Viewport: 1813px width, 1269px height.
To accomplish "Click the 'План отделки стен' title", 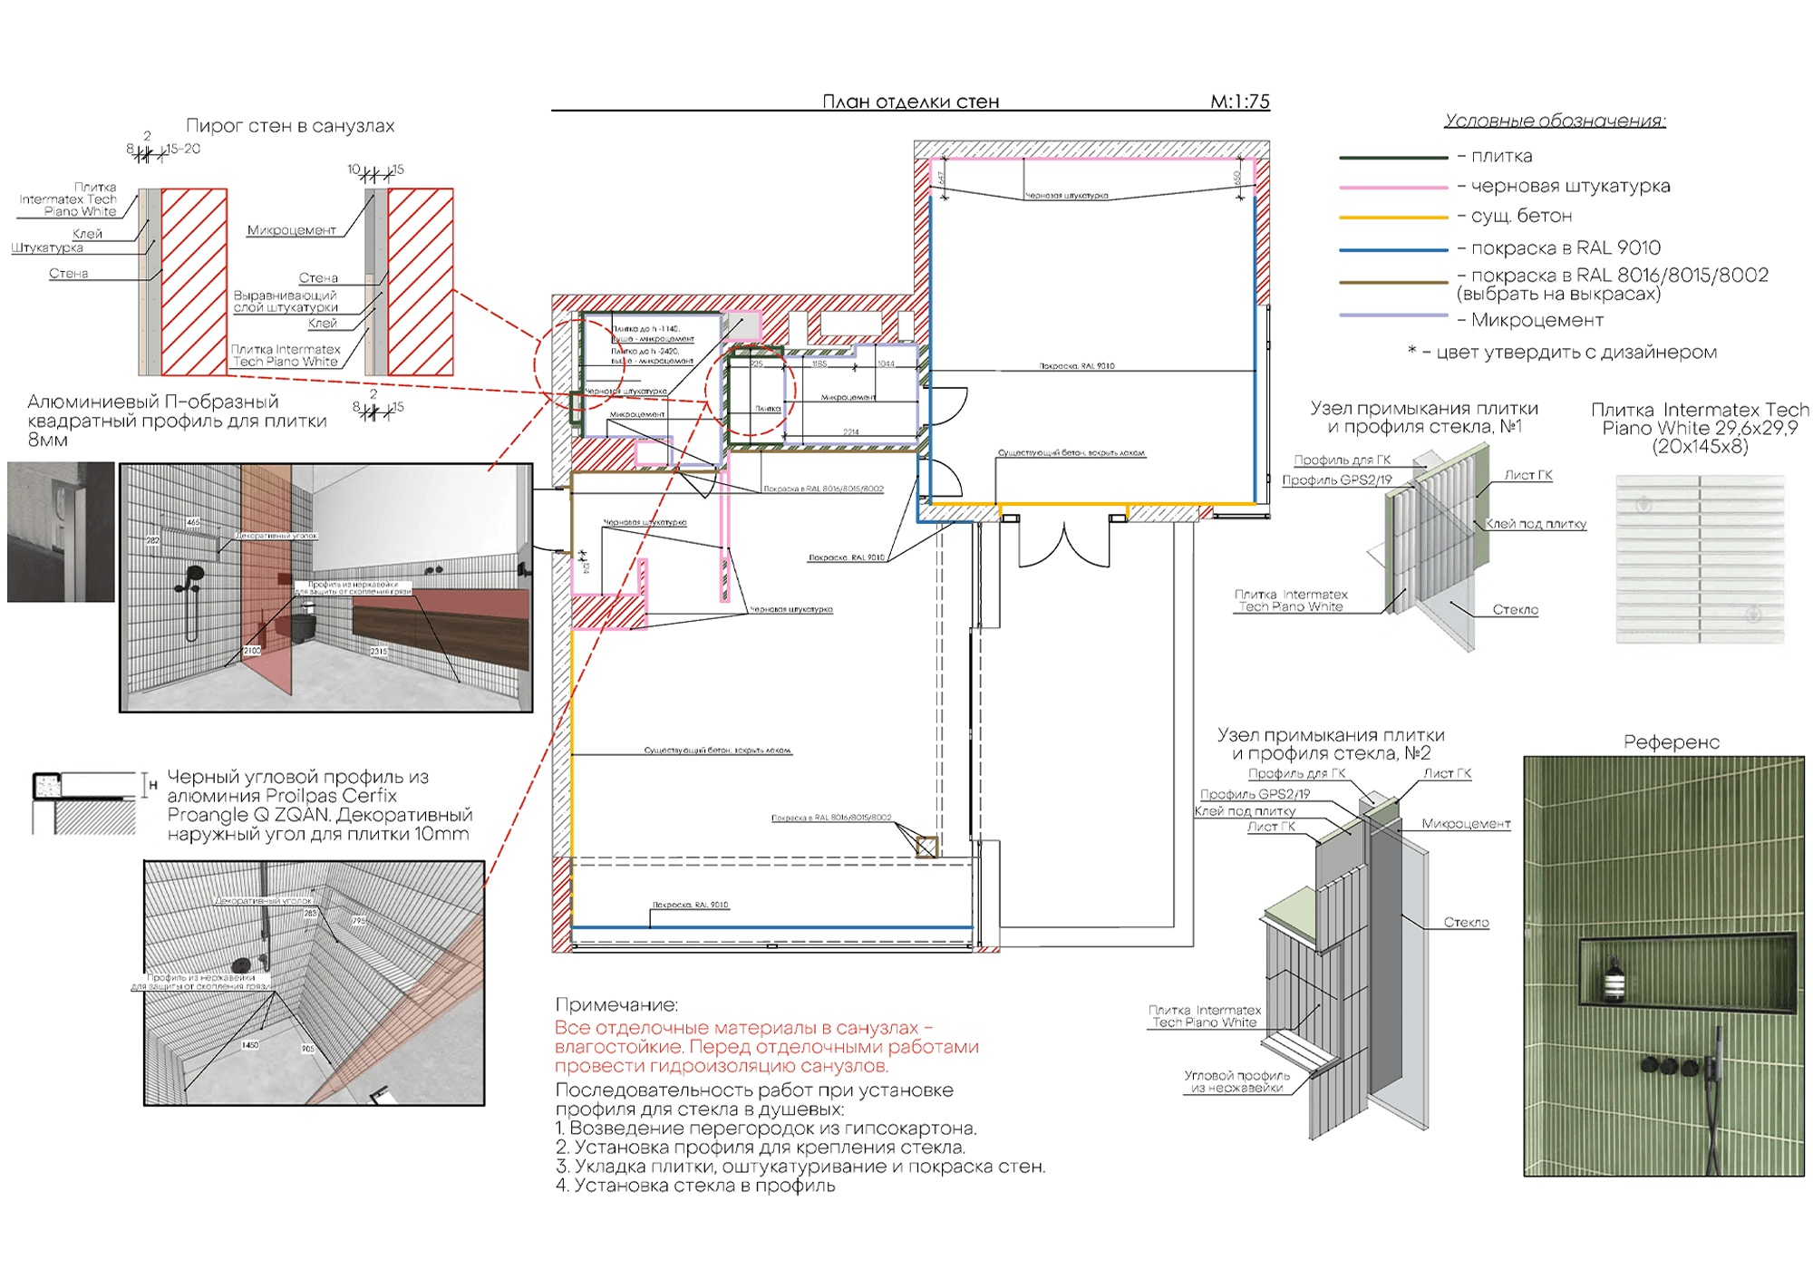I will [x=910, y=102].
